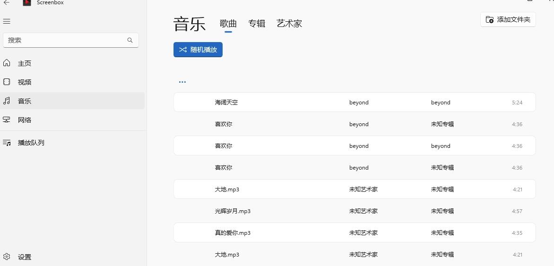Open the three-dot more options menu
The width and height of the screenshot is (554, 266).
point(182,82)
